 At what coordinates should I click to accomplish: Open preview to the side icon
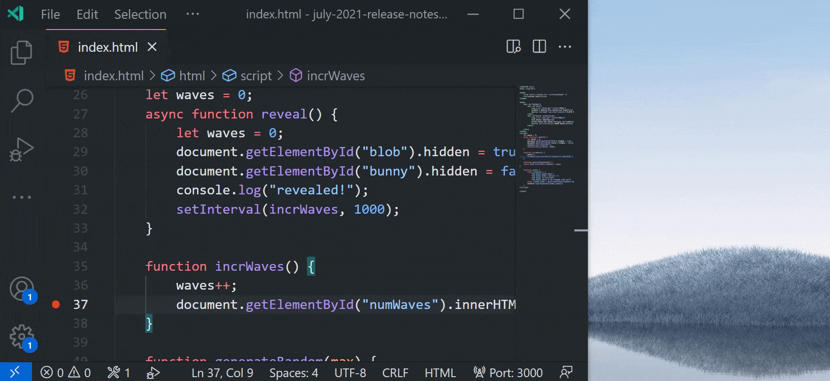pyautogui.click(x=513, y=47)
